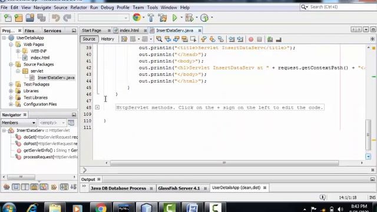Image resolution: width=377 pixels, height=212 pixels.
Task: Click the editor horizontal scrollbar
Action: tap(224, 163)
